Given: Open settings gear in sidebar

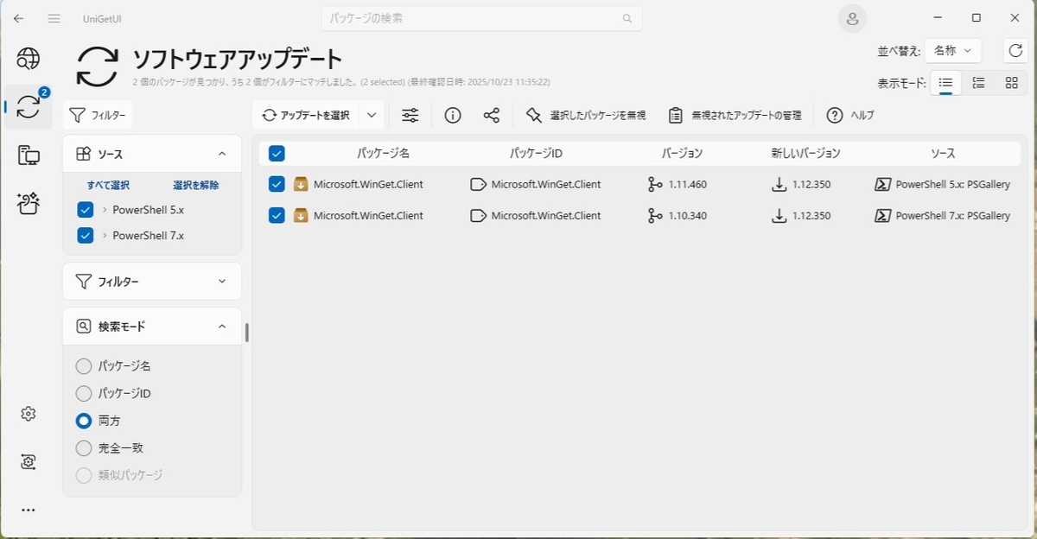Looking at the screenshot, I should [x=29, y=414].
